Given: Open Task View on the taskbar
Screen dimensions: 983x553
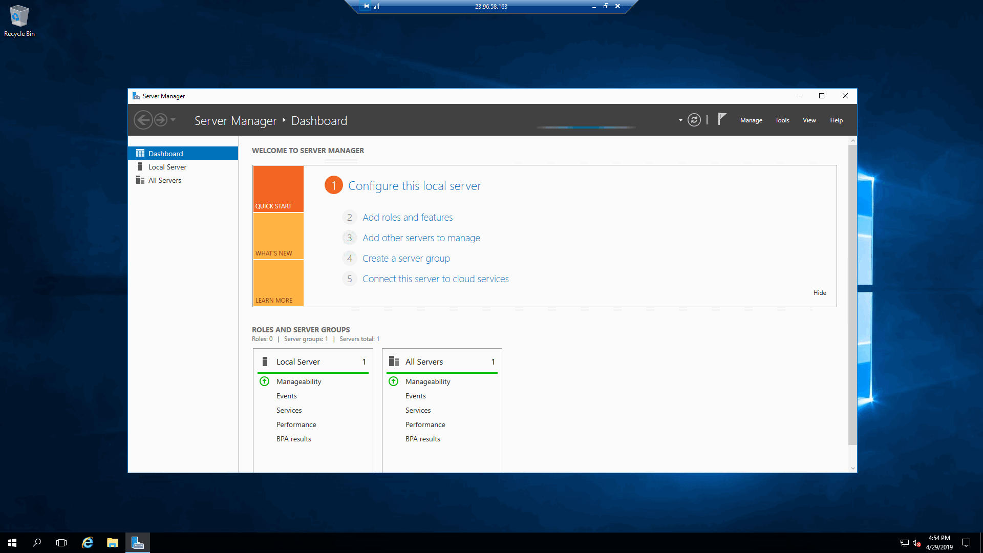Looking at the screenshot, I should (61, 543).
